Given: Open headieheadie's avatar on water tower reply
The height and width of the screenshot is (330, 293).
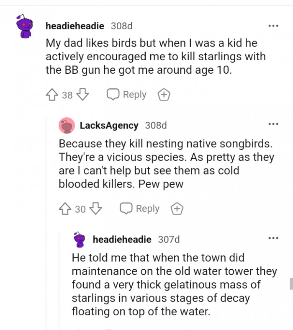Looking at the screenshot, I should (80, 240).
